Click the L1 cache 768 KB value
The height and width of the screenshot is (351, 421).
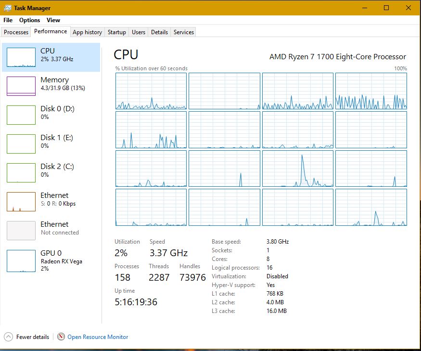pyautogui.click(x=275, y=294)
